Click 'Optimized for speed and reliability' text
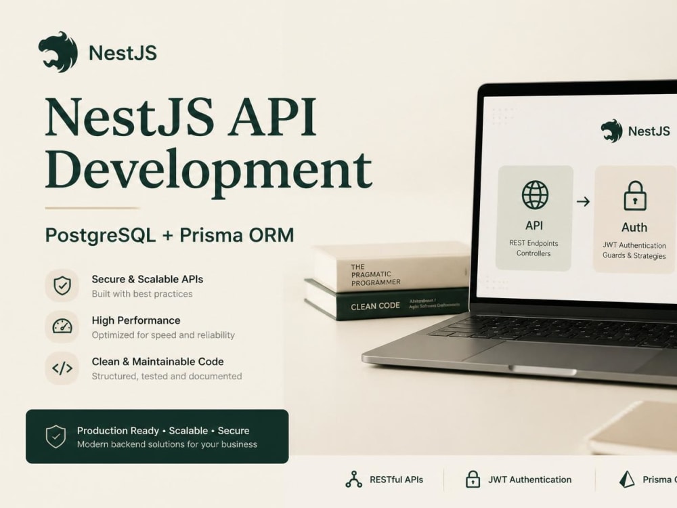 pyautogui.click(x=163, y=335)
